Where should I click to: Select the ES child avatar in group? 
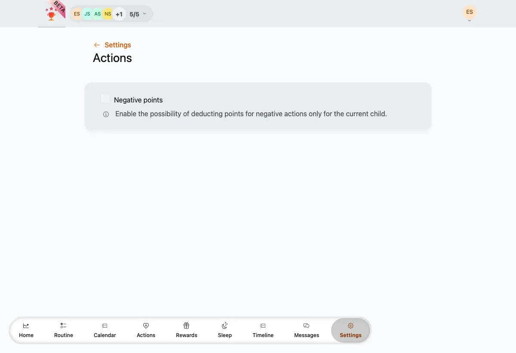pyautogui.click(x=77, y=14)
